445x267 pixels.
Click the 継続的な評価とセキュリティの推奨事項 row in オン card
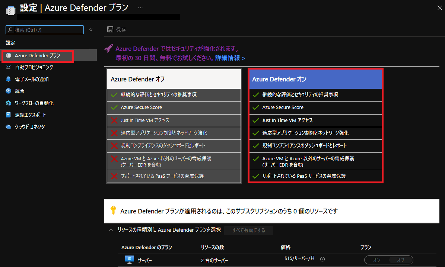(x=315, y=95)
